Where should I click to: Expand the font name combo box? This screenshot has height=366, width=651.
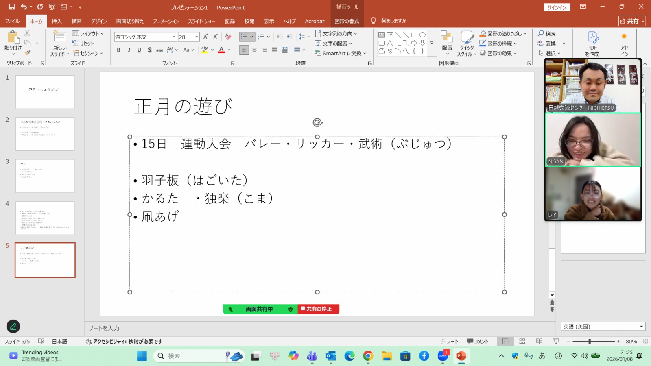tap(174, 37)
